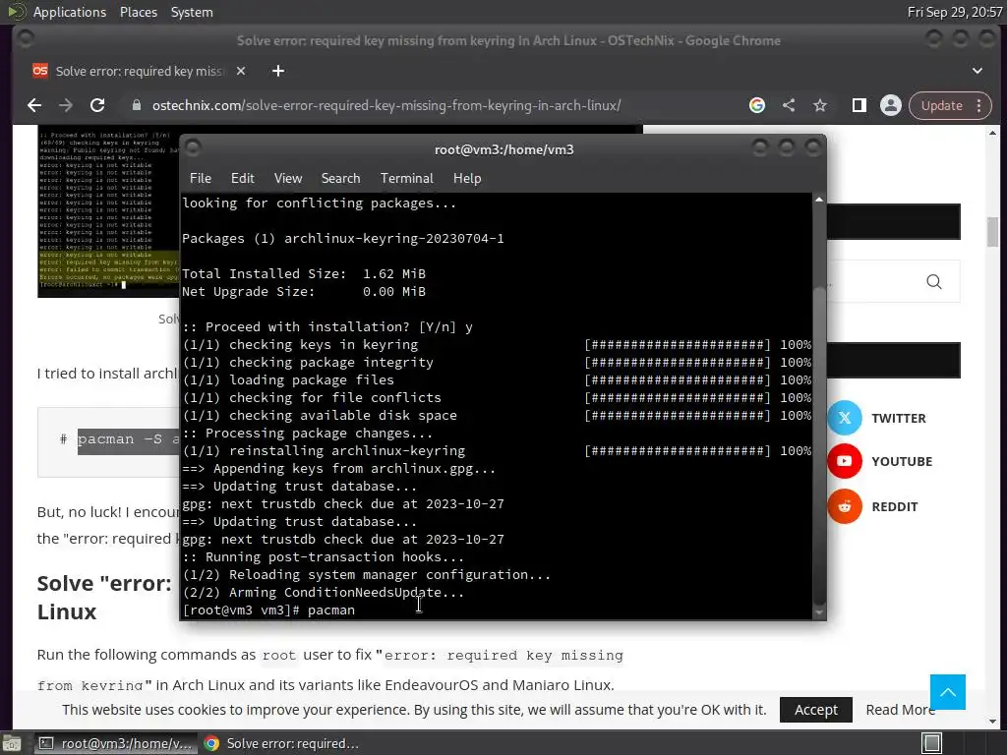Click terminal window menu button
This screenshot has height=755, width=1007.
(x=193, y=149)
